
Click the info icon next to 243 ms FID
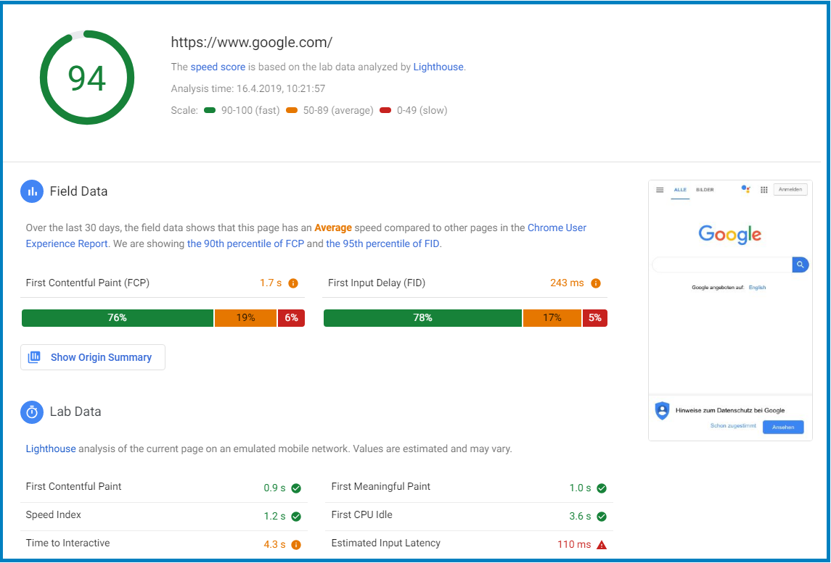pos(596,283)
